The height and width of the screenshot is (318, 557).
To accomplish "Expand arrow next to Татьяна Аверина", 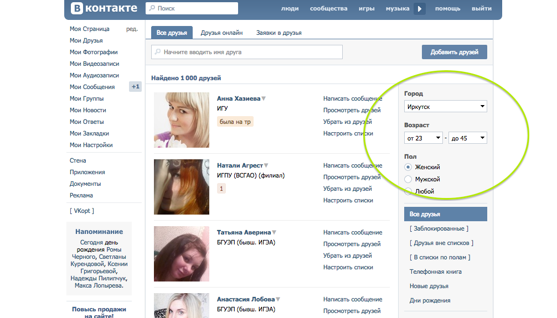I will [274, 232].
